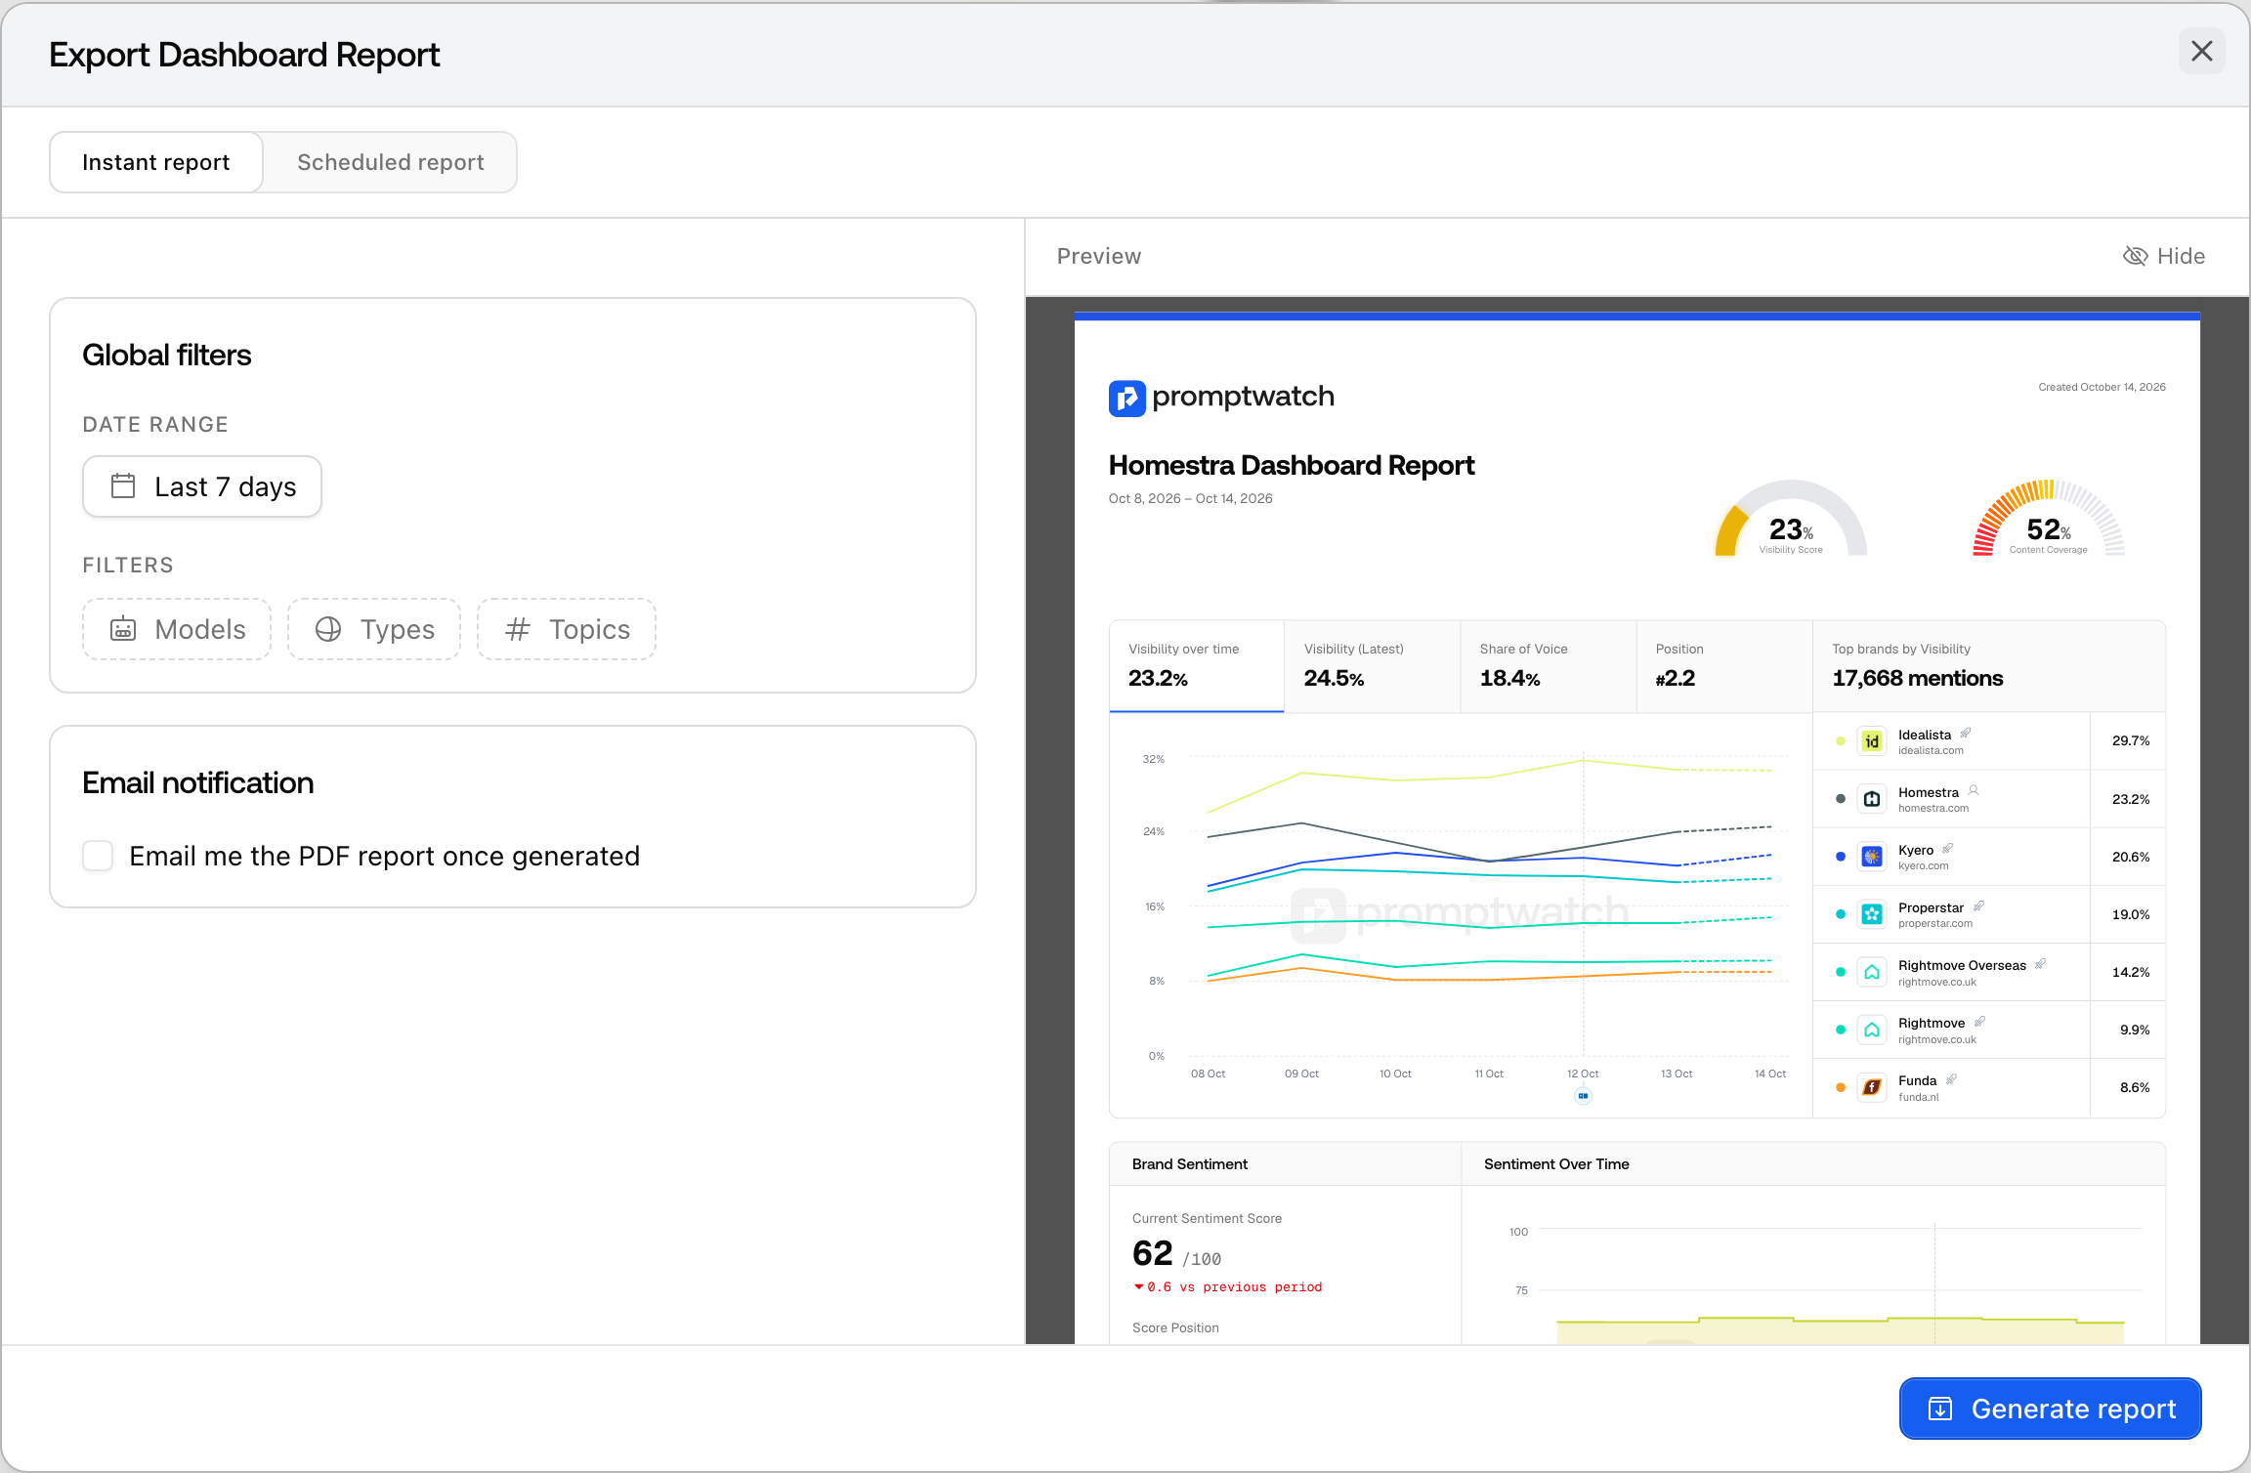Click the crossed-eye icon next to Hide
Viewport: 2251px width, 1473px height.
pos(2135,256)
